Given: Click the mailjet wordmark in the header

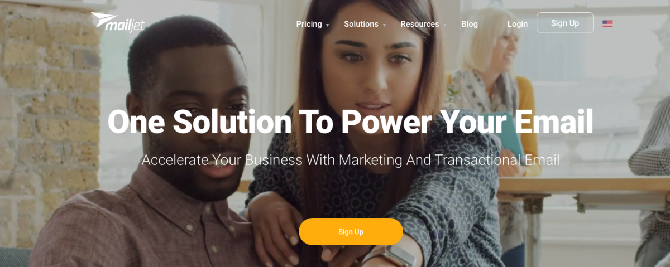Looking at the screenshot, I should tap(124, 26).
